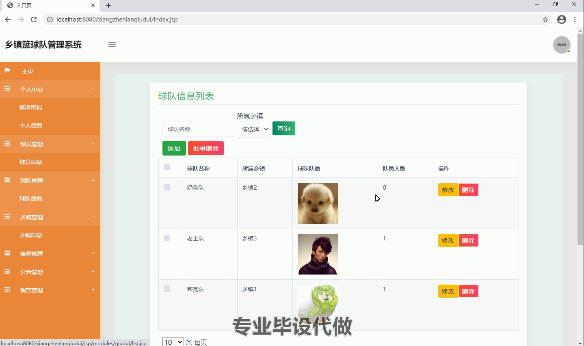Check the box for 菜狗队 row
This screenshot has width=584, height=346.
point(167,289)
